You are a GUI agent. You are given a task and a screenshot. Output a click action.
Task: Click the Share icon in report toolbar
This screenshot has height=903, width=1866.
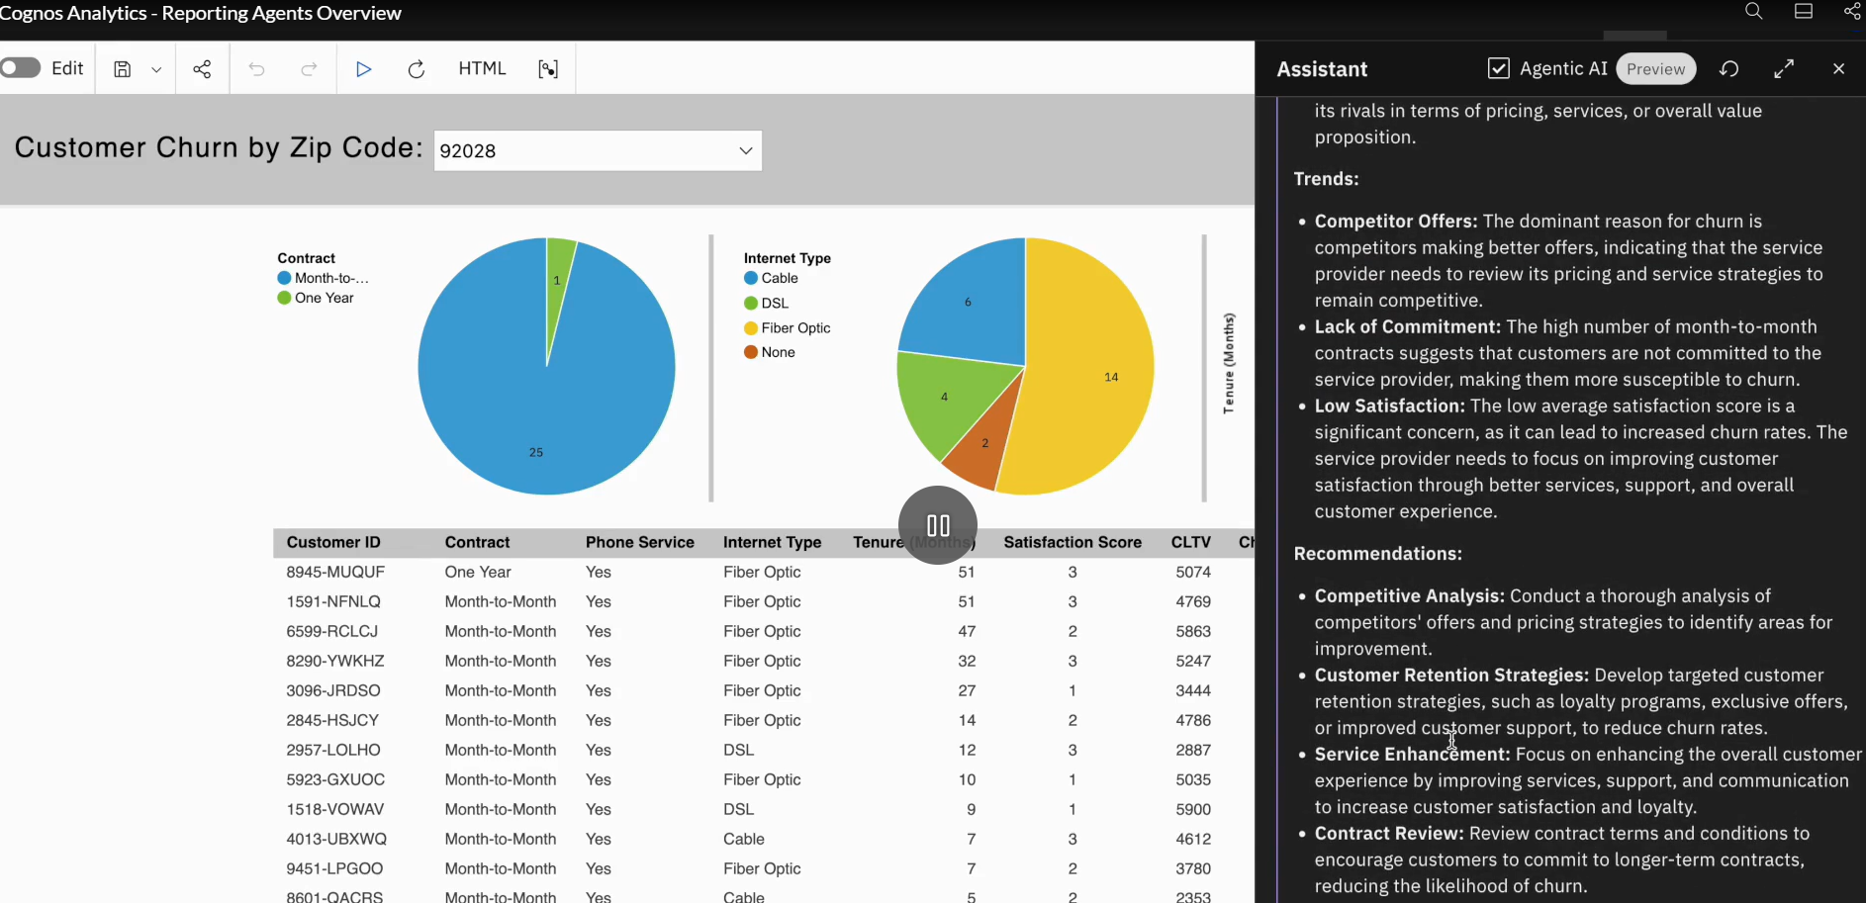(x=202, y=69)
